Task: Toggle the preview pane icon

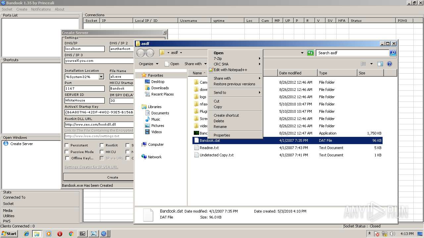Action: [x=380, y=64]
